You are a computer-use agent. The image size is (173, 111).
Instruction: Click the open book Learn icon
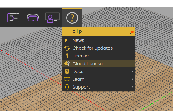(67, 79)
